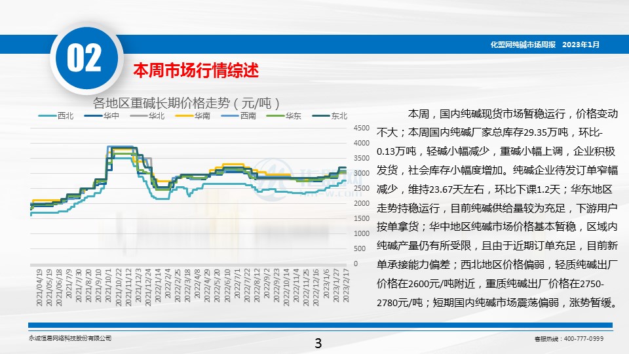Image resolution: width=629 pixels, height=354 pixels.
Task: Click the paragraph's first line starting 本周，国内纯碱
Action: (x=512, y=113)
